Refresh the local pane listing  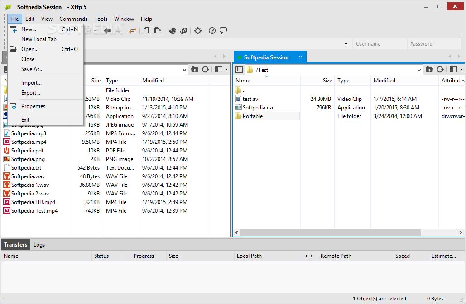coord(206,70)
